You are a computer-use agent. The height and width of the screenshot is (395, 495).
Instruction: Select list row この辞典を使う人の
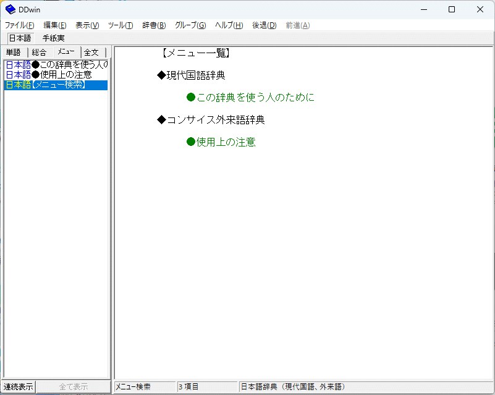(x=56, y=65)
